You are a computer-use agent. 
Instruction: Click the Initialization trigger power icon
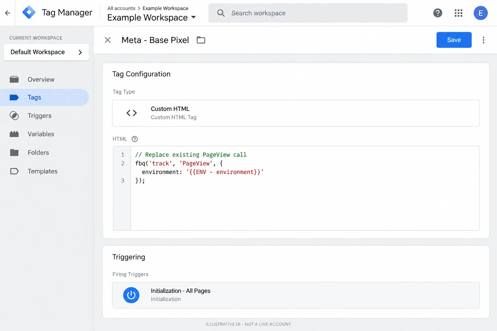pos(131,295)
